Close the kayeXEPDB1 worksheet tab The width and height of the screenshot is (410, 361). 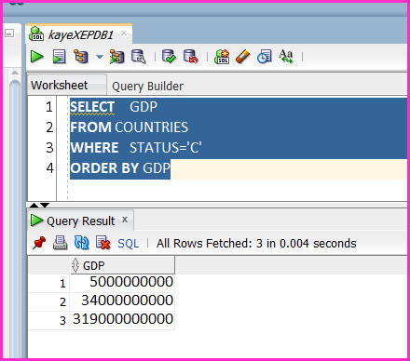coord(124,33)
